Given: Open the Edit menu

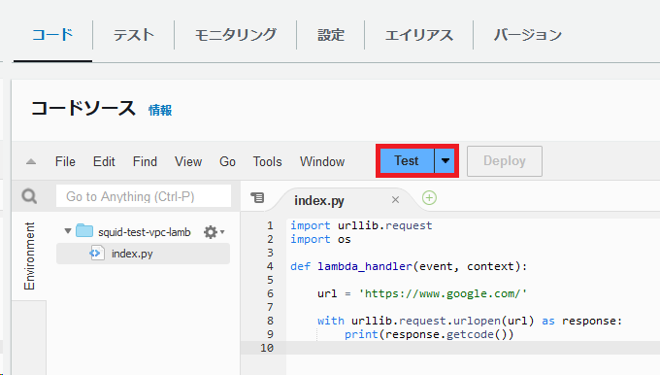Looking at the screenshot, I should [104, 161].
